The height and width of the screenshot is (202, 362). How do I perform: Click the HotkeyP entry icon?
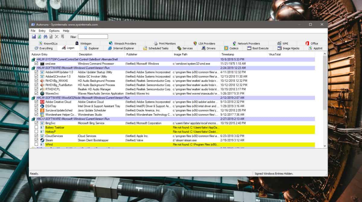tap(42, 132)
